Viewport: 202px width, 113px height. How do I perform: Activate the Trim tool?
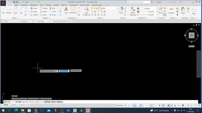click(52, 8)
